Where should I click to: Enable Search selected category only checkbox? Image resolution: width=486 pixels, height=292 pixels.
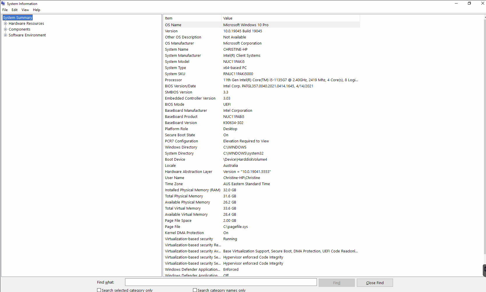click(99, 290)
